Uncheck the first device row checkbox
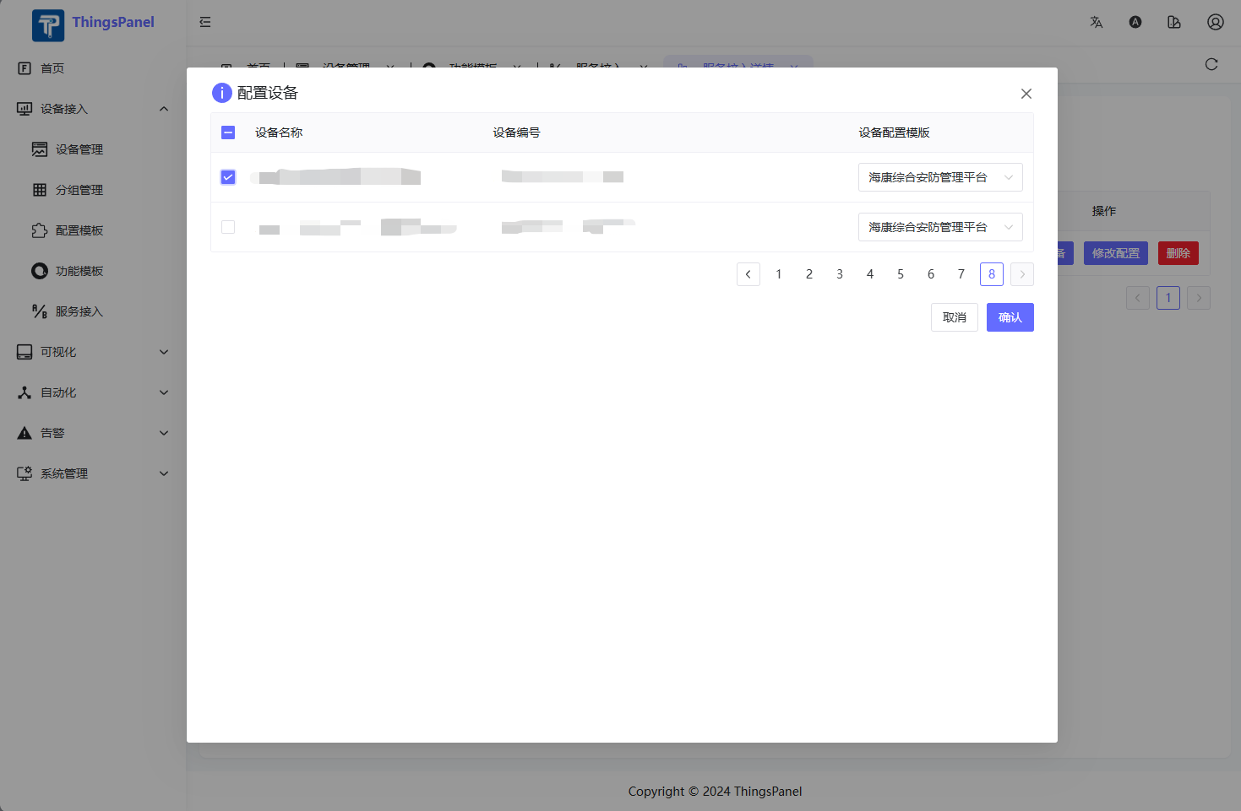This screenshot has width=1241, height=811. pyautogui.click(x=227, y=177)
